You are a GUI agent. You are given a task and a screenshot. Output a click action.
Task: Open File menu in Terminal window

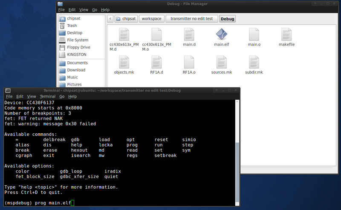click(x=9, y=96)
